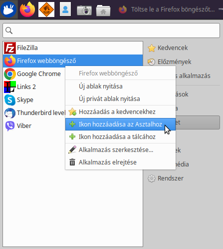Select the Viber text label
Screen dimensions: 223x249
click(24, 126)
